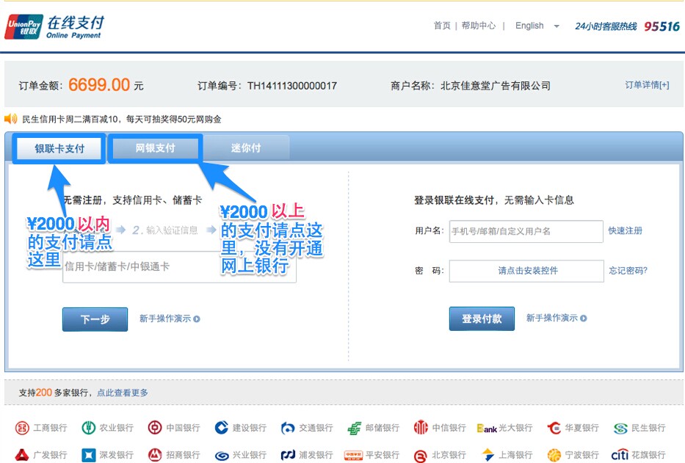Focus the 用户名 username field
The image size is (685, 463).
(x=526, y=231)
